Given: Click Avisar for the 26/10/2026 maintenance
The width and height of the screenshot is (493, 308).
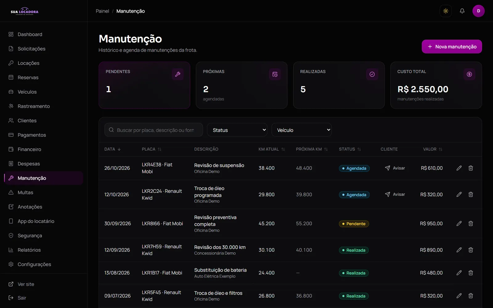Looking at the screenshot, I should click(x=395, y=168).
